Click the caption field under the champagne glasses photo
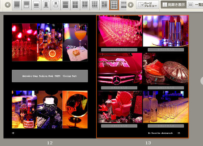The height and width of the screenshot is (146, 203). [119, 50]
